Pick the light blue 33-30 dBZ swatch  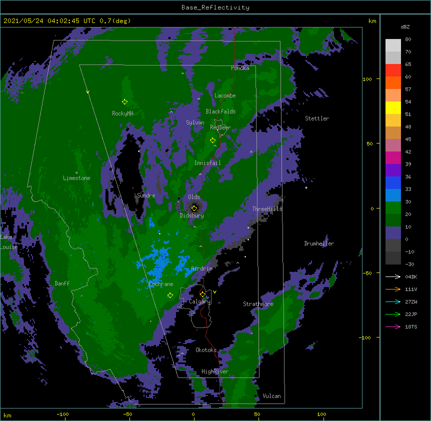pos(393,195)
